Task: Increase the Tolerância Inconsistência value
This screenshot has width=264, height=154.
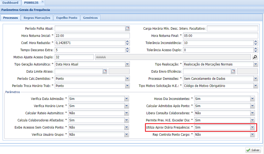Action: coord(256,41)
